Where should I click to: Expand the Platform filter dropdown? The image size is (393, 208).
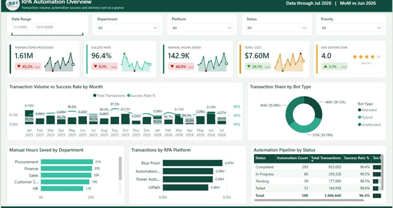click(x=202, y=28)
